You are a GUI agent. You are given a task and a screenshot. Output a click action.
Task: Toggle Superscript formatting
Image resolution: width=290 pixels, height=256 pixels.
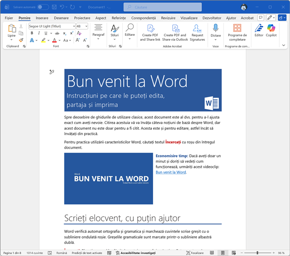pos(72,33)
